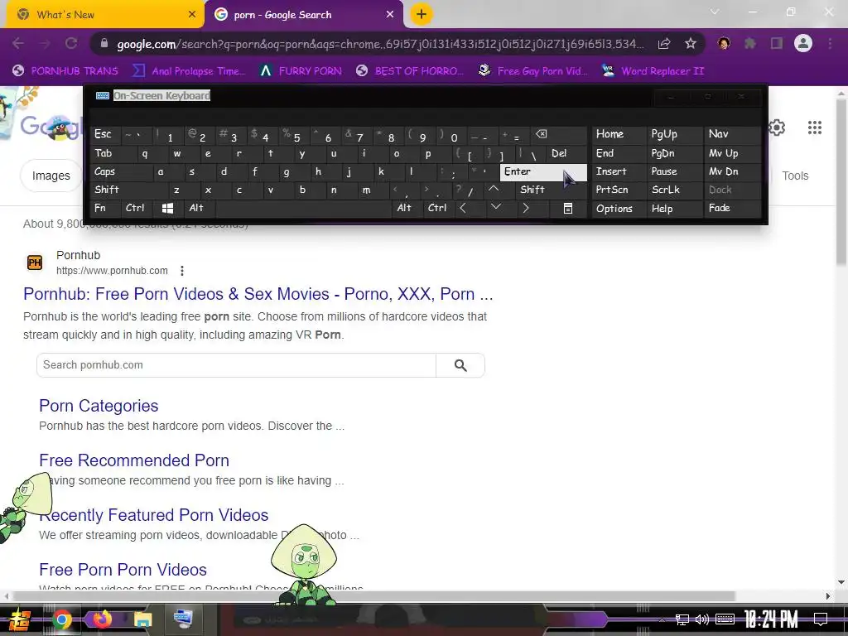Switch to the What's New tab

[104, 15]
